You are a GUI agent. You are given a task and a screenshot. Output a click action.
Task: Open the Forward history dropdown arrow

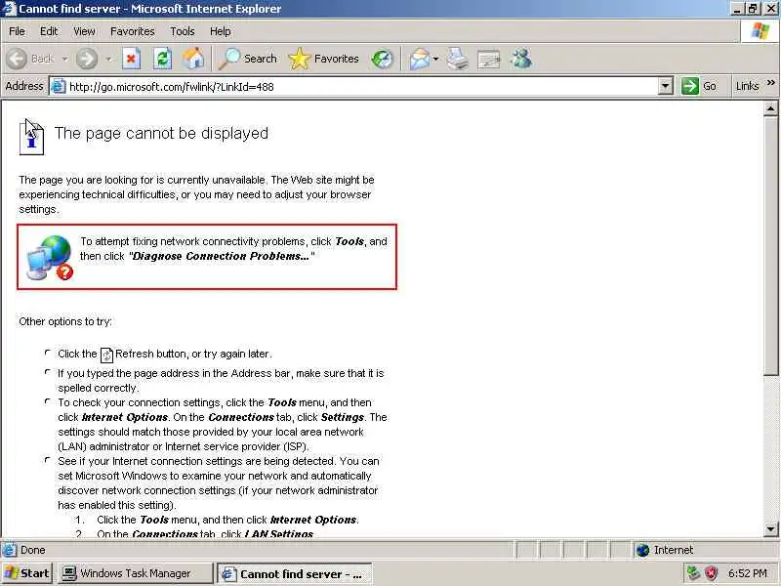[x=109, y=59]
